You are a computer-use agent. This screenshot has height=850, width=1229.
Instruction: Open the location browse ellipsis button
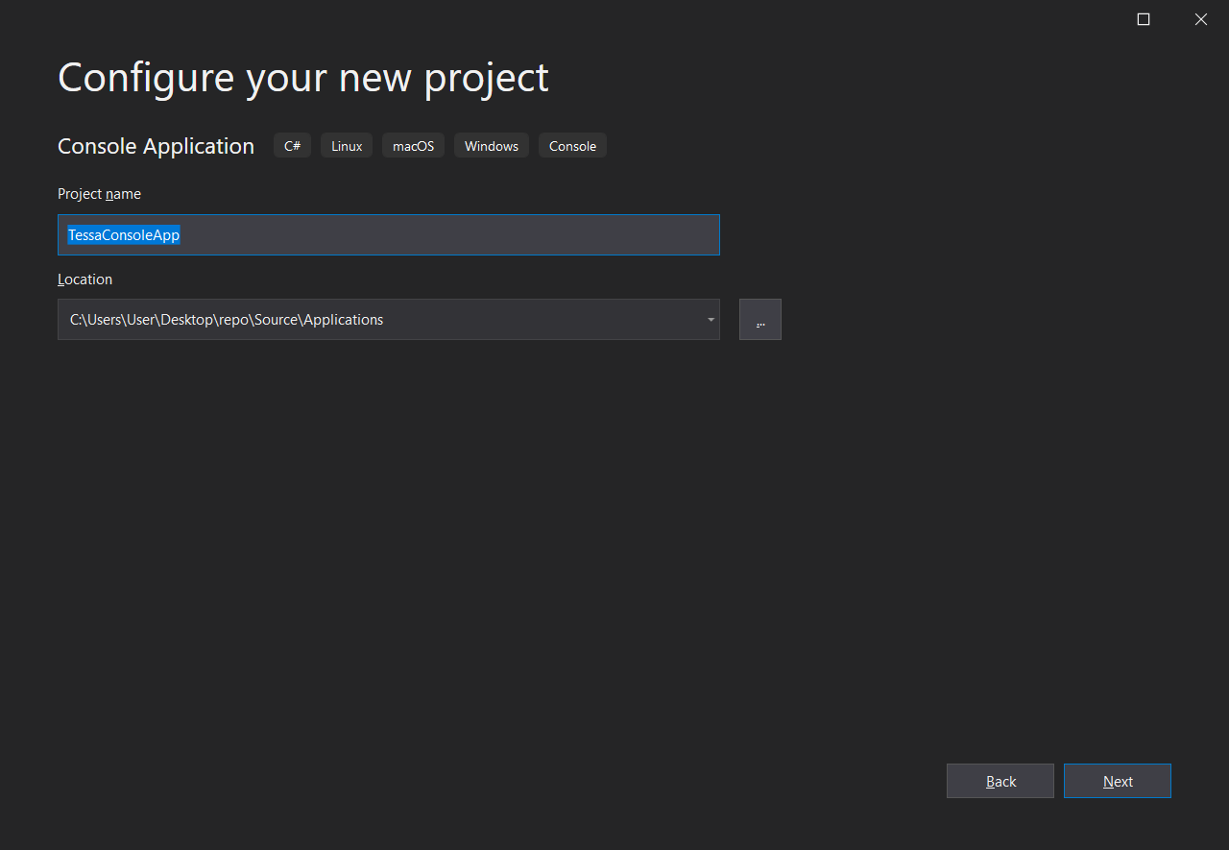click(x=759, y=320)
